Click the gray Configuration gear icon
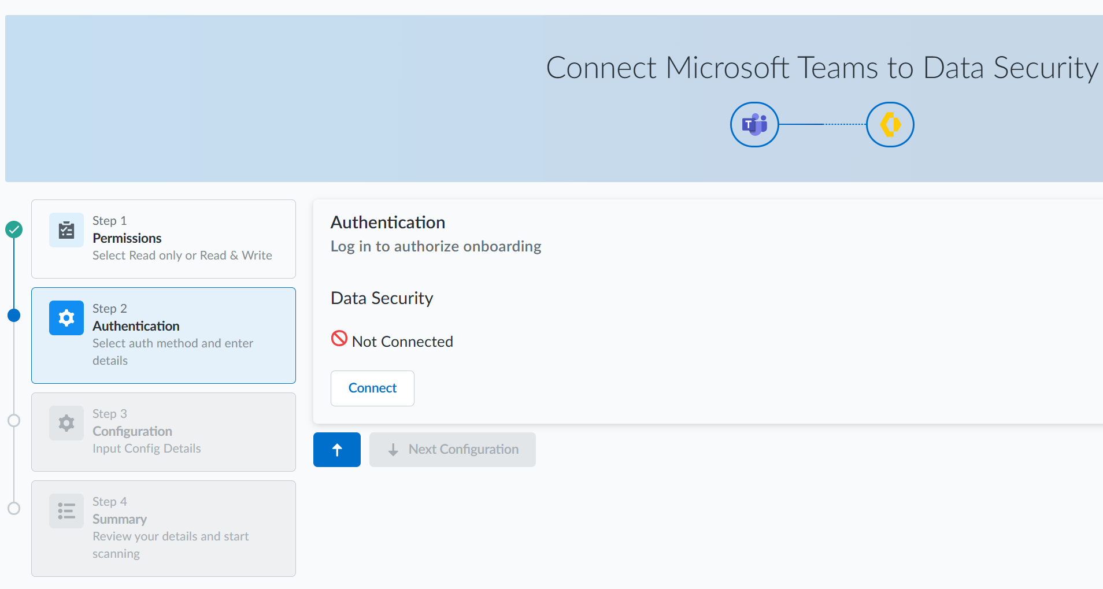Image resolution: width=1103 pixels, height=589 pixels. click(66, 423)
